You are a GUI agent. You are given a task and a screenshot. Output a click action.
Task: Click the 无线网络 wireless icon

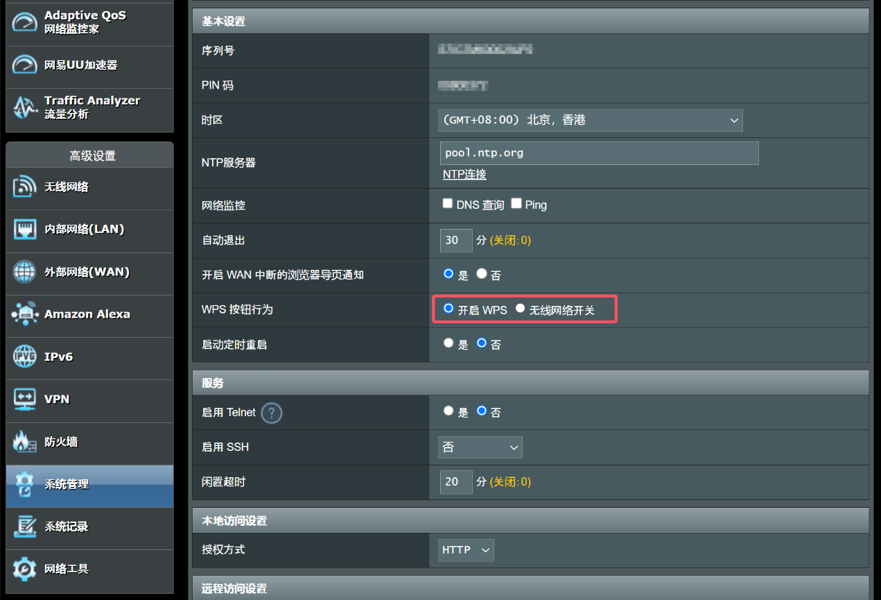point(25,187)
